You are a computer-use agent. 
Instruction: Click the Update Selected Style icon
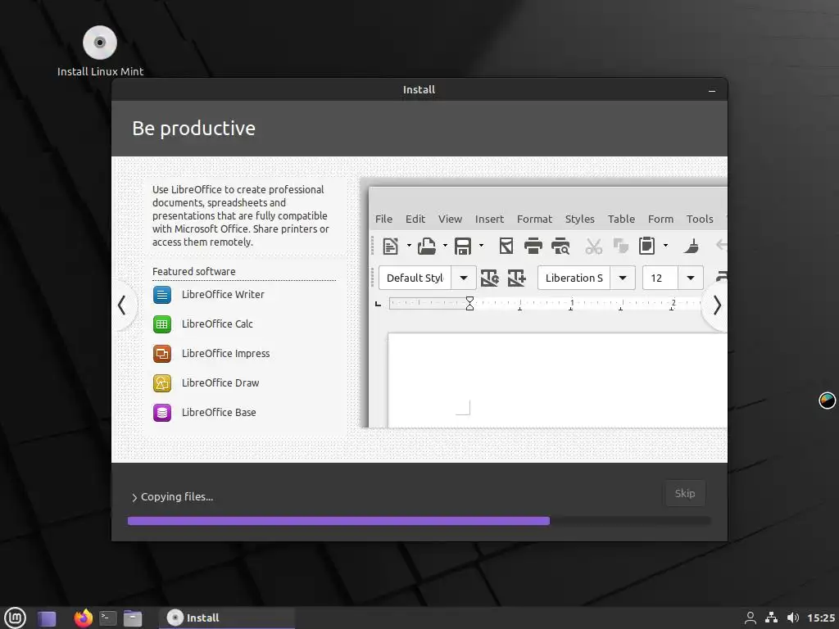point(490,278)
